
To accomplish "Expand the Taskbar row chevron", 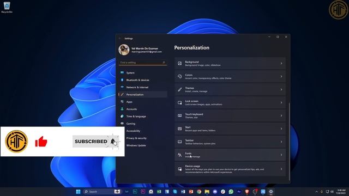I will pos(281,142).
